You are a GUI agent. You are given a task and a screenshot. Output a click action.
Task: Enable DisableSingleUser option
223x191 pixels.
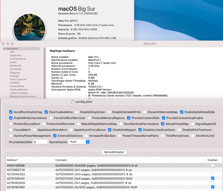click(77, 112)
